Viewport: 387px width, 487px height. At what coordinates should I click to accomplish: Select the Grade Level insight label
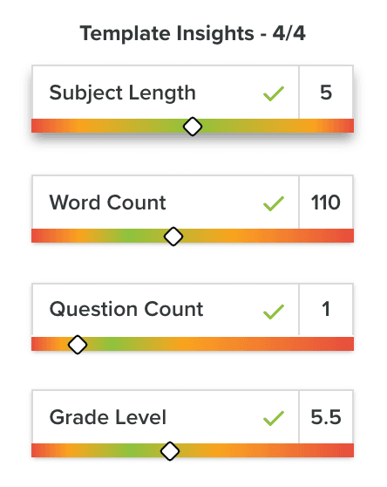(x=108, y=417)
